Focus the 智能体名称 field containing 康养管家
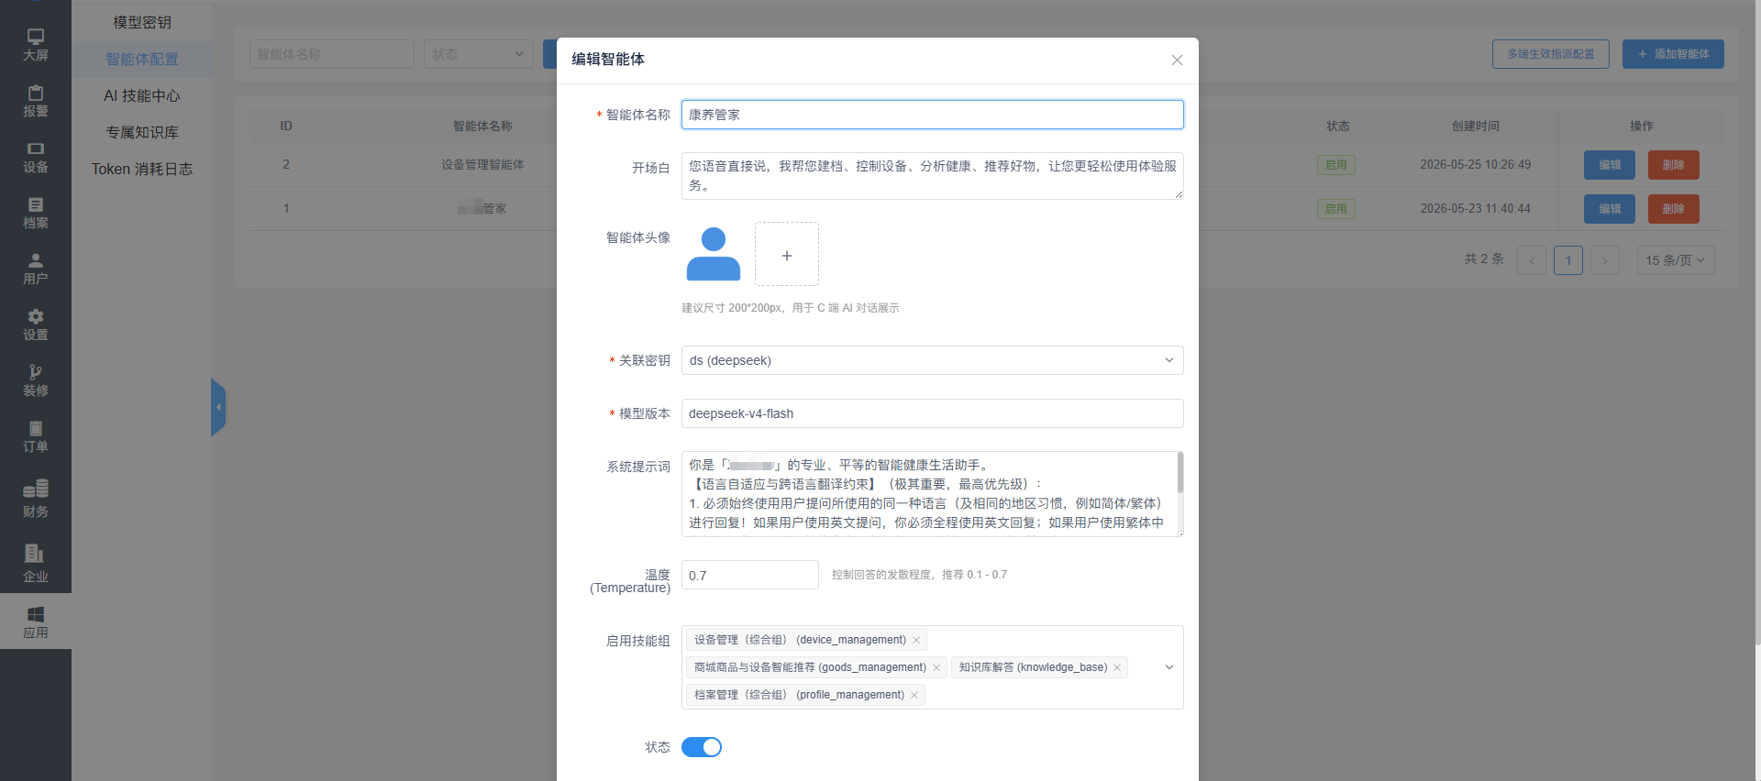Image resolution: width=1761 pixels, height=781 pixels. (x=932, y=115)
